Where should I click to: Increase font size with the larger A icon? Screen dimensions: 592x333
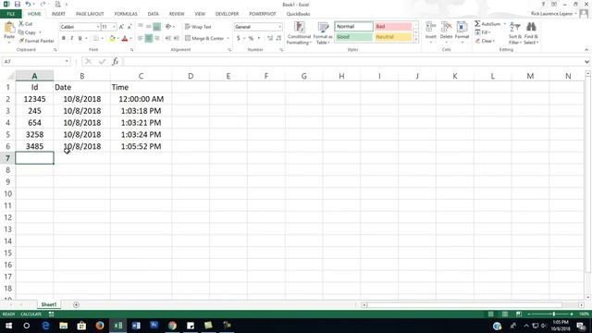(121, 27)
